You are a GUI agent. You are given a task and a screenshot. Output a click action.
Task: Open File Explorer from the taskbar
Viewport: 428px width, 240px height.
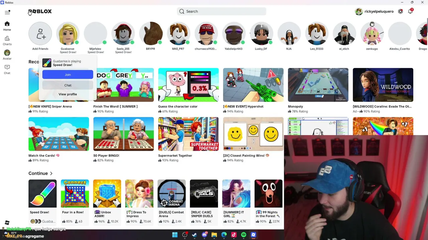(214, 235)
